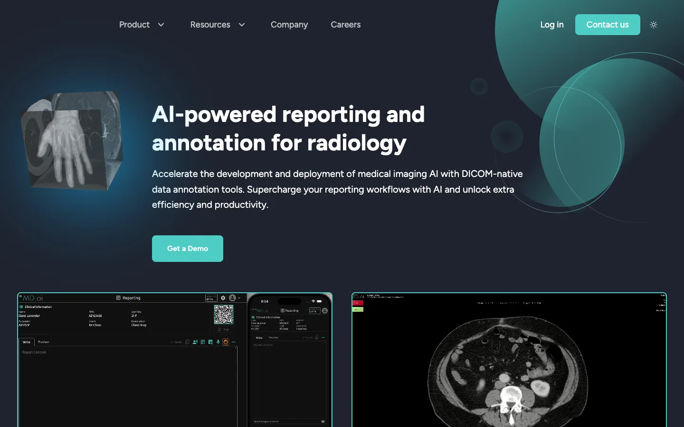This screenshot has height=427, width=684.
Task: Click the orange highlighted AI icon in report toolbar
Action: coord(226,342)
